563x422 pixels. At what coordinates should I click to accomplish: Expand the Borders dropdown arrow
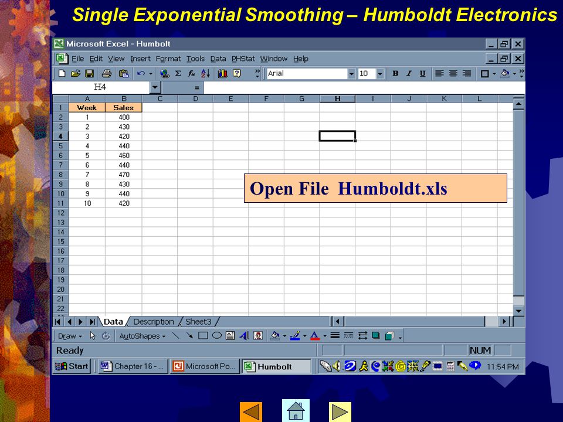[494, 74]
